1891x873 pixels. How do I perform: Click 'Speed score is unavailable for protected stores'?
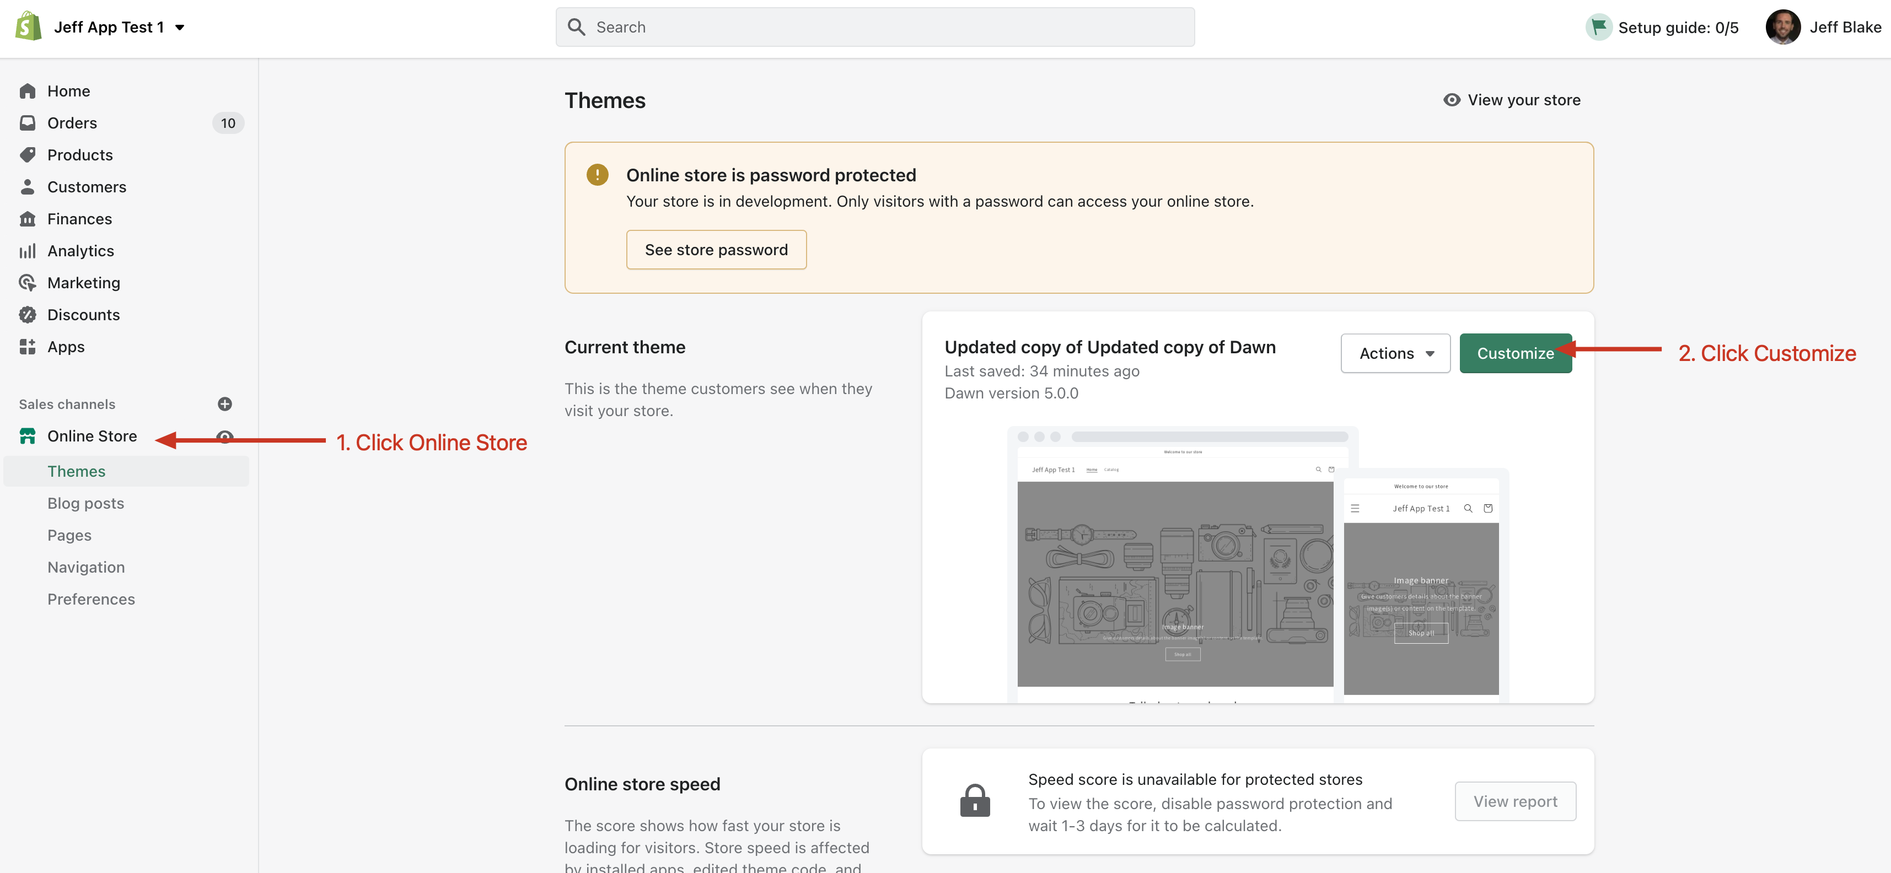[x=1195, y=779]
